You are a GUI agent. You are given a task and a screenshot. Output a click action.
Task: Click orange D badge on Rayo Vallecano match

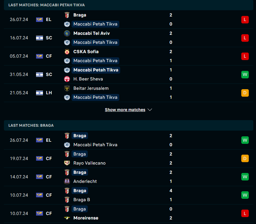coord(245,159)
